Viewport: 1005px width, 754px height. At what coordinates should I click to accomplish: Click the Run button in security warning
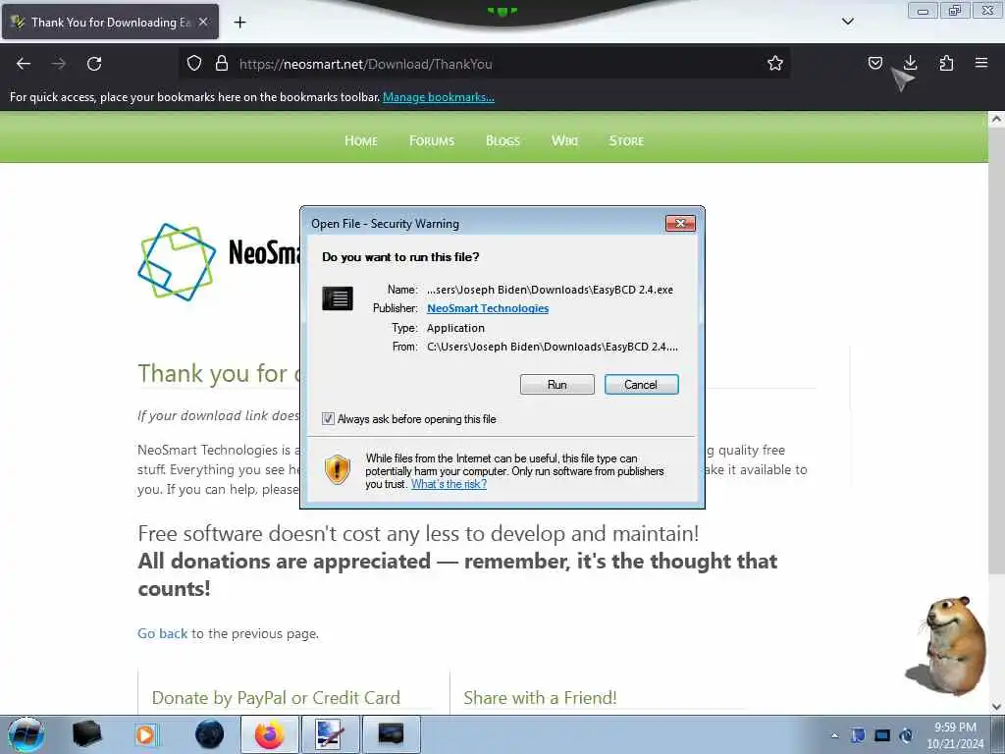(x=557, y=385)
